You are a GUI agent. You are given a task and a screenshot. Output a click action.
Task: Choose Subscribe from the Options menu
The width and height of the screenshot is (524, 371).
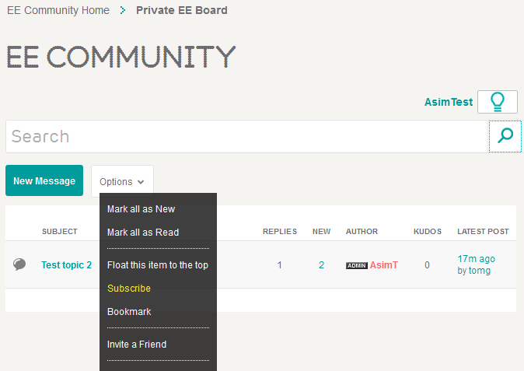(x=129, y=289)
